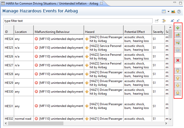Click the green plus add event button
This screenshot has height=128, width=184.
click(178, 28)
